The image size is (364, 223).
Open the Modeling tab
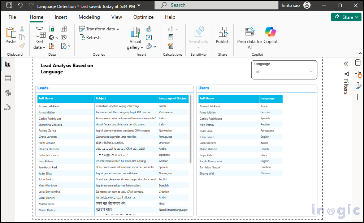89,17
